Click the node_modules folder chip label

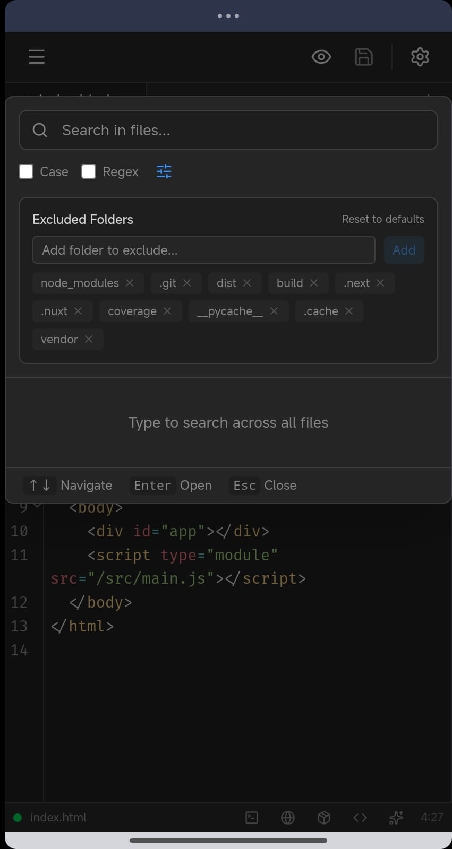(x=80, y=283)
